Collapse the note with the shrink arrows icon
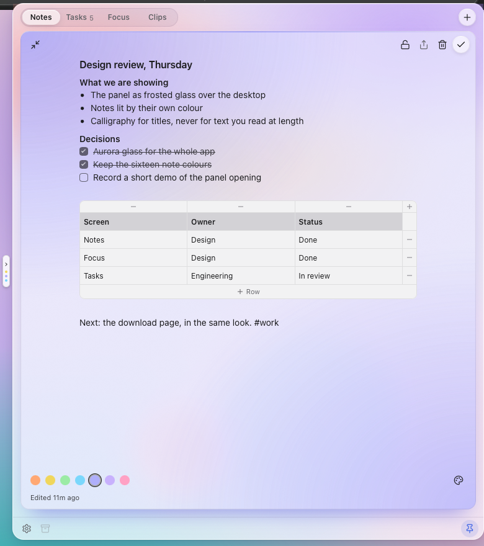This screenshot has height=546, width=484. point(35,45)
